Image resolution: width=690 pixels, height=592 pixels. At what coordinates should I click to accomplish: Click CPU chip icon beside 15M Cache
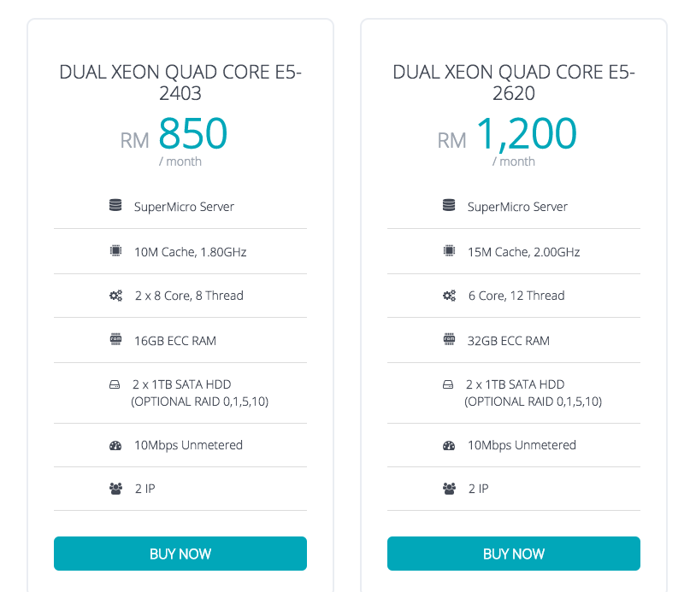coord(449,251)
